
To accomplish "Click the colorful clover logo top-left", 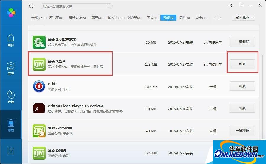I will 11,13.
